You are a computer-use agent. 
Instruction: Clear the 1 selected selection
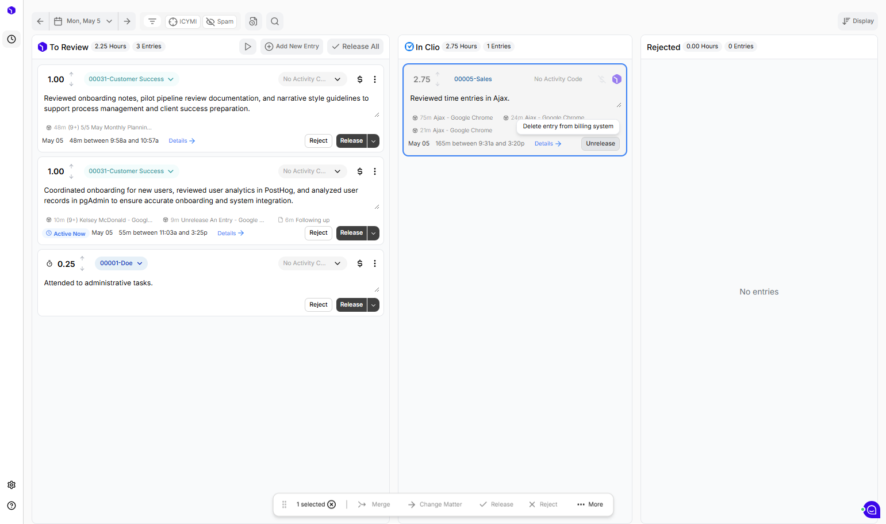[332, 504]
